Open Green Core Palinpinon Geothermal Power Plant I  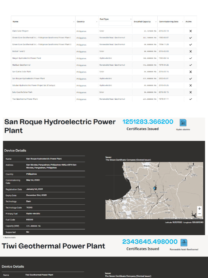(41, 37)
